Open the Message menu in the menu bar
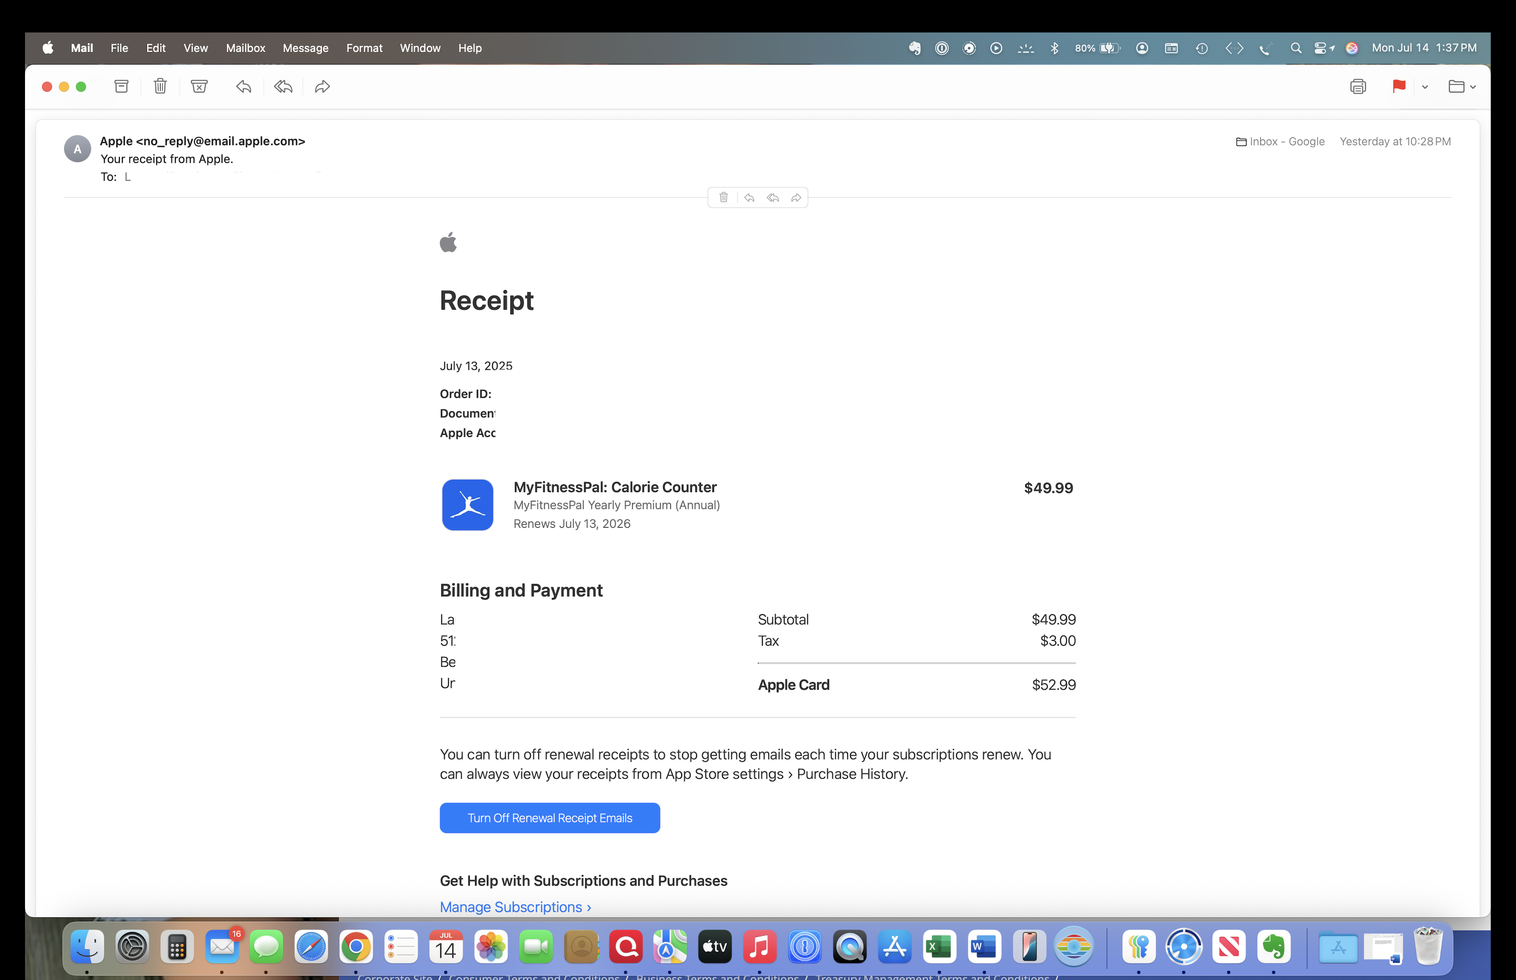The height and width of the screenshot is (980, 1516). [305, 48]
